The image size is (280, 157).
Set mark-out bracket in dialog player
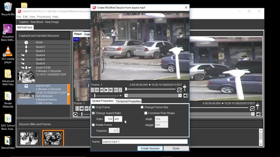(x=120, y=90)
